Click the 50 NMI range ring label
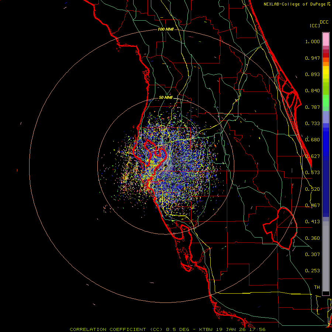This screenshot has height=332, width=332. (x=166, y=97)
